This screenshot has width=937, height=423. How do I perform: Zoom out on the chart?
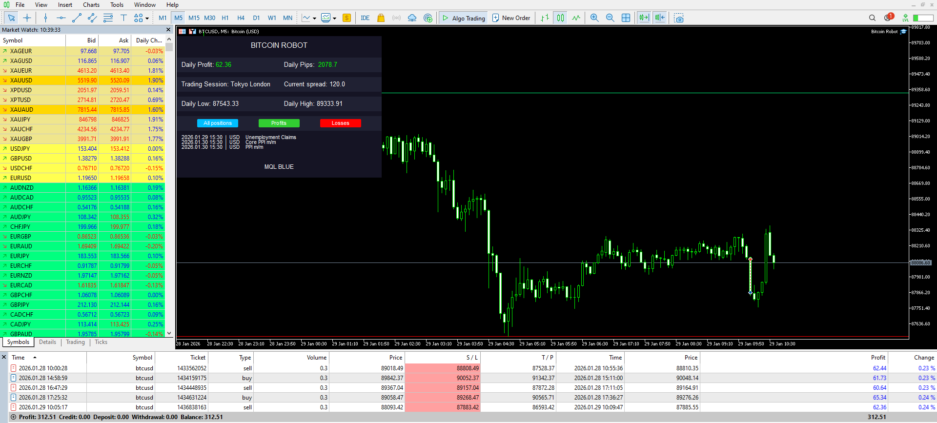click(x=610, y=18)
